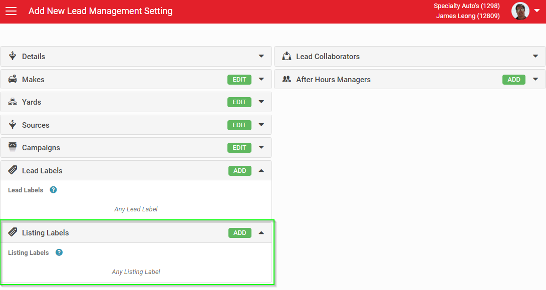Click EDIT button for Campaigns
Viewport: 546px width, 290px height.
[x=239, y=148]
